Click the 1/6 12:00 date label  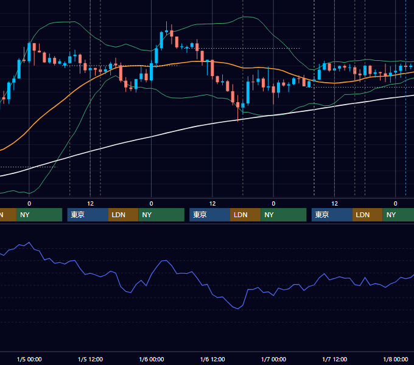[x=212, y=359]
